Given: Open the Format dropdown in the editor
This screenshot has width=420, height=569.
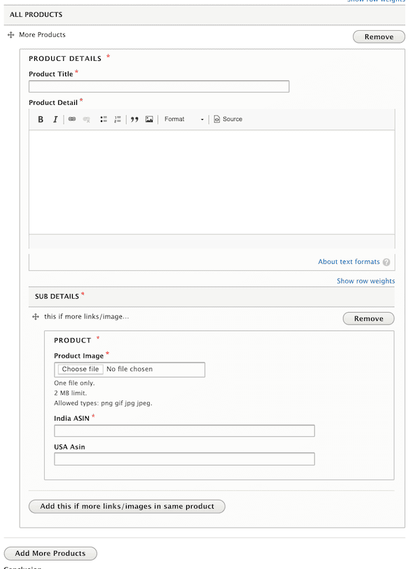Looking at the screenshot, I should [182, 119].
